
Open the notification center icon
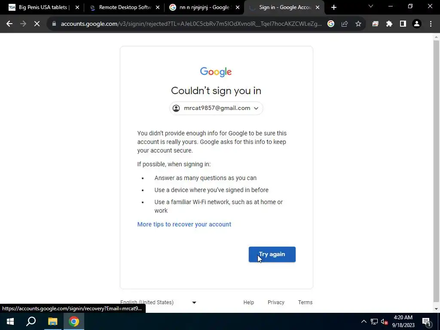[x=426, y=321]
